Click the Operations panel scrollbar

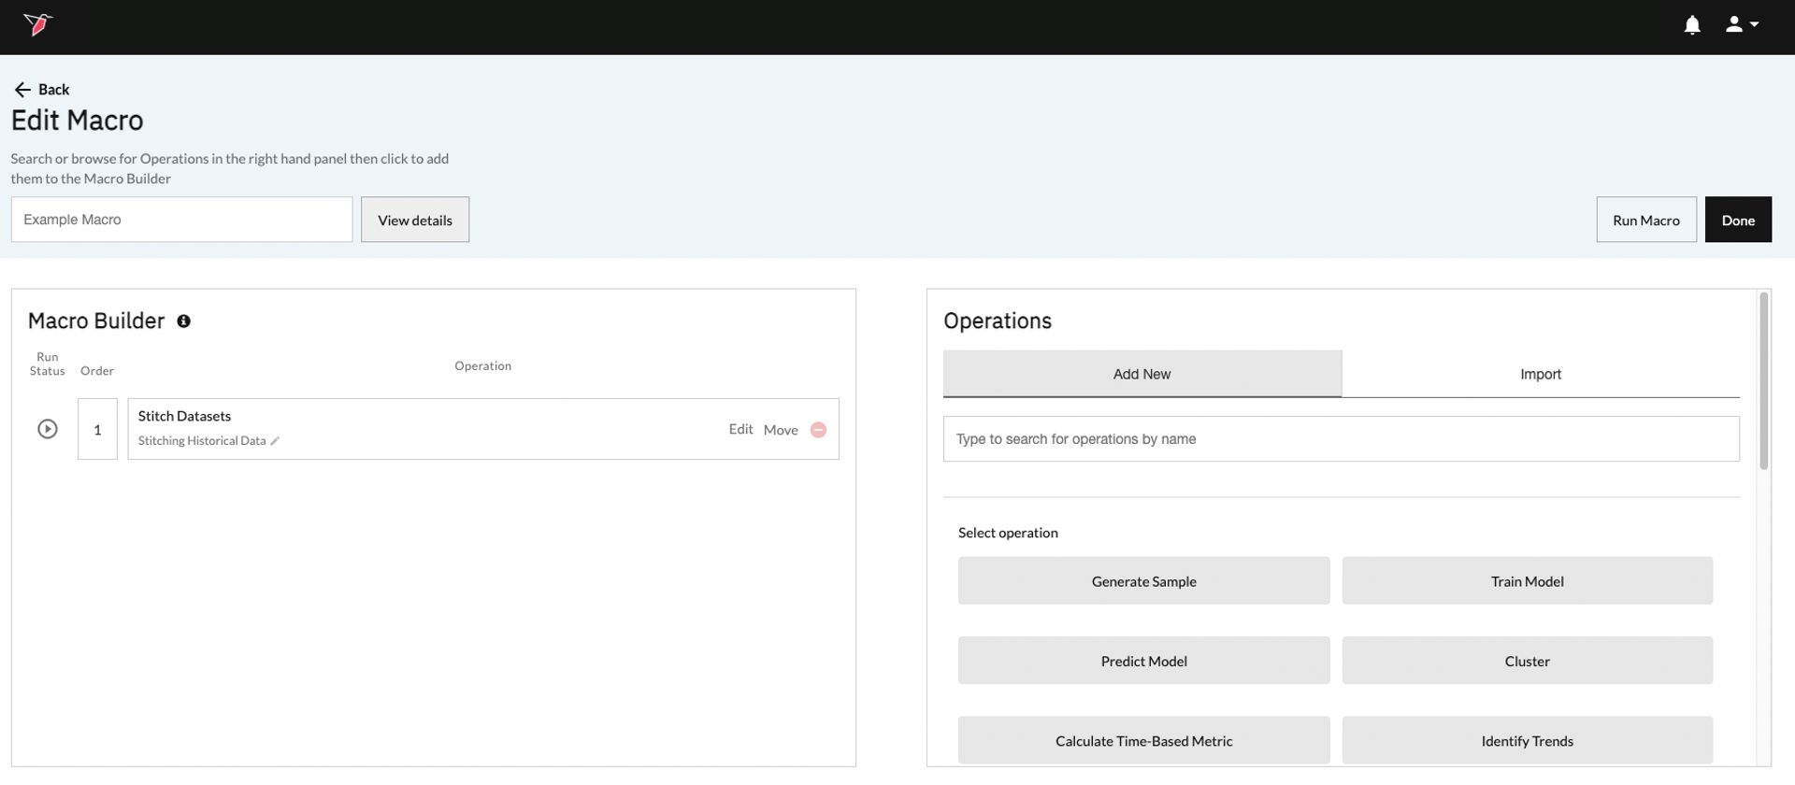click(x=1763, y=381)
